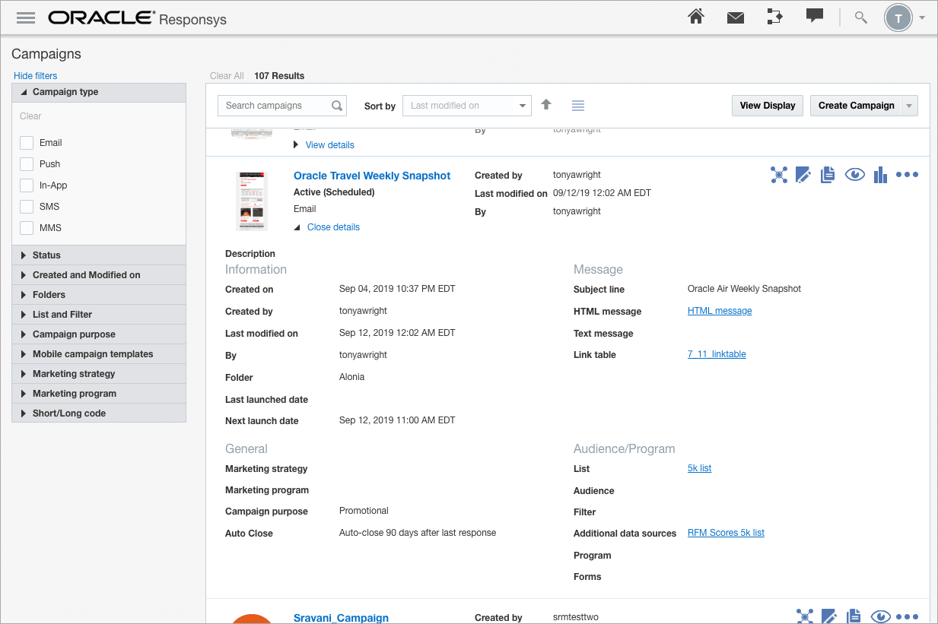Check the Push campaign type filter

(x=27, y=164)
